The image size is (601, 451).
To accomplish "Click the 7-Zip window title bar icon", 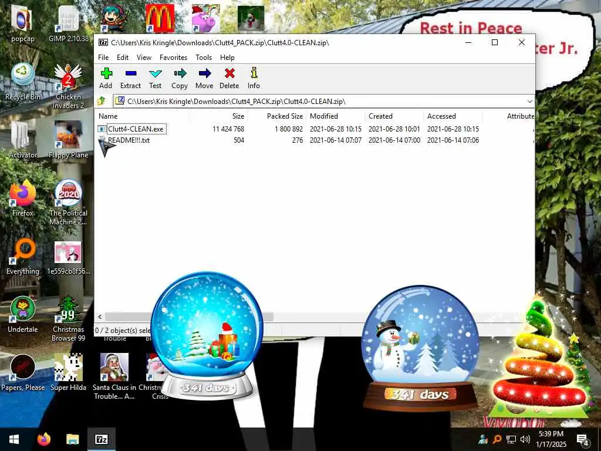I will [x=103, y=42].
